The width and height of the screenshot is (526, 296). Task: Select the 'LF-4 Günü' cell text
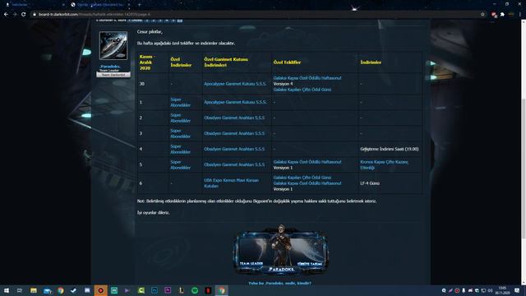click(370, 183)
